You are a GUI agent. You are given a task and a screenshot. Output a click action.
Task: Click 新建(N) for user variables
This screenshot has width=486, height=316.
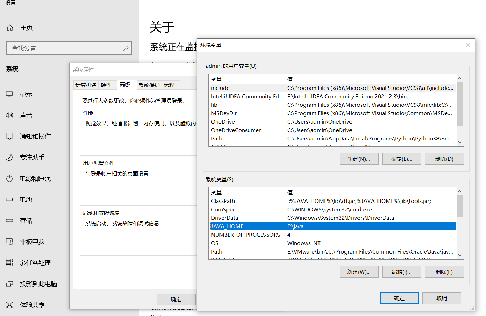coord(359,159)
